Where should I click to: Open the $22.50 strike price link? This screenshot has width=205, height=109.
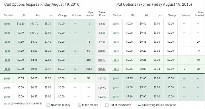pyautogui.click(x=102, y=97)
